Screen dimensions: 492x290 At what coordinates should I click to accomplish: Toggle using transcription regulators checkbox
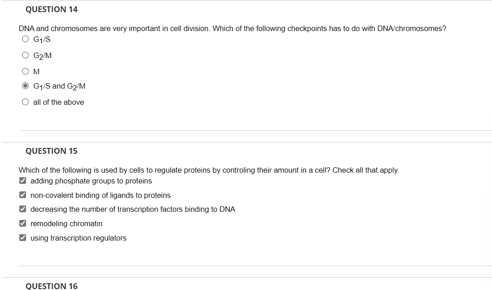point(22,237)
